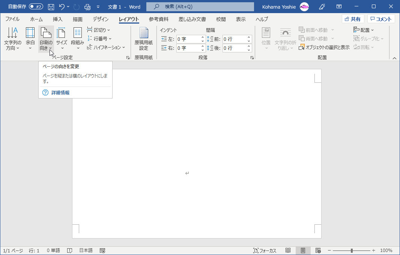Open 余白 (Margins) dropdown
The height and width of the screenshot is (255, 400).
pyautogui.click(x=30, y=39)
